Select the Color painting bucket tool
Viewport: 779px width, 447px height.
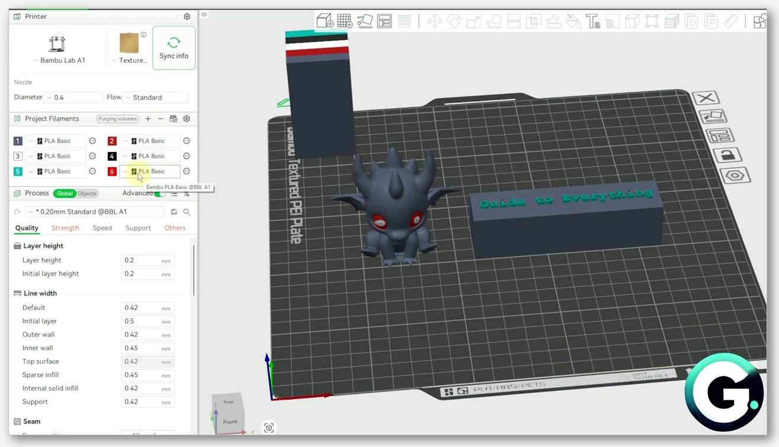573,22
